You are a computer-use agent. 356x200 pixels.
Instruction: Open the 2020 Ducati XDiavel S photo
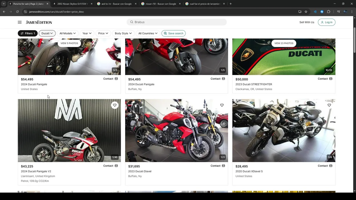point(284,131)
